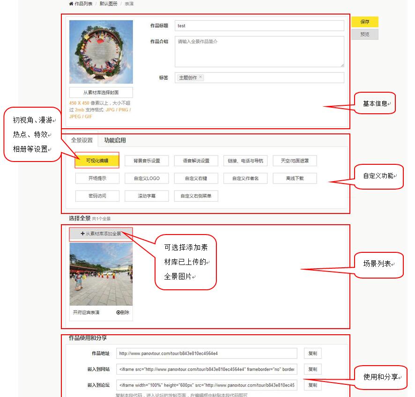Image resolution: width=415 pixels, height=397 pixels.
Task: Click the 作品标题 input field
Action: tap(259, 26)
